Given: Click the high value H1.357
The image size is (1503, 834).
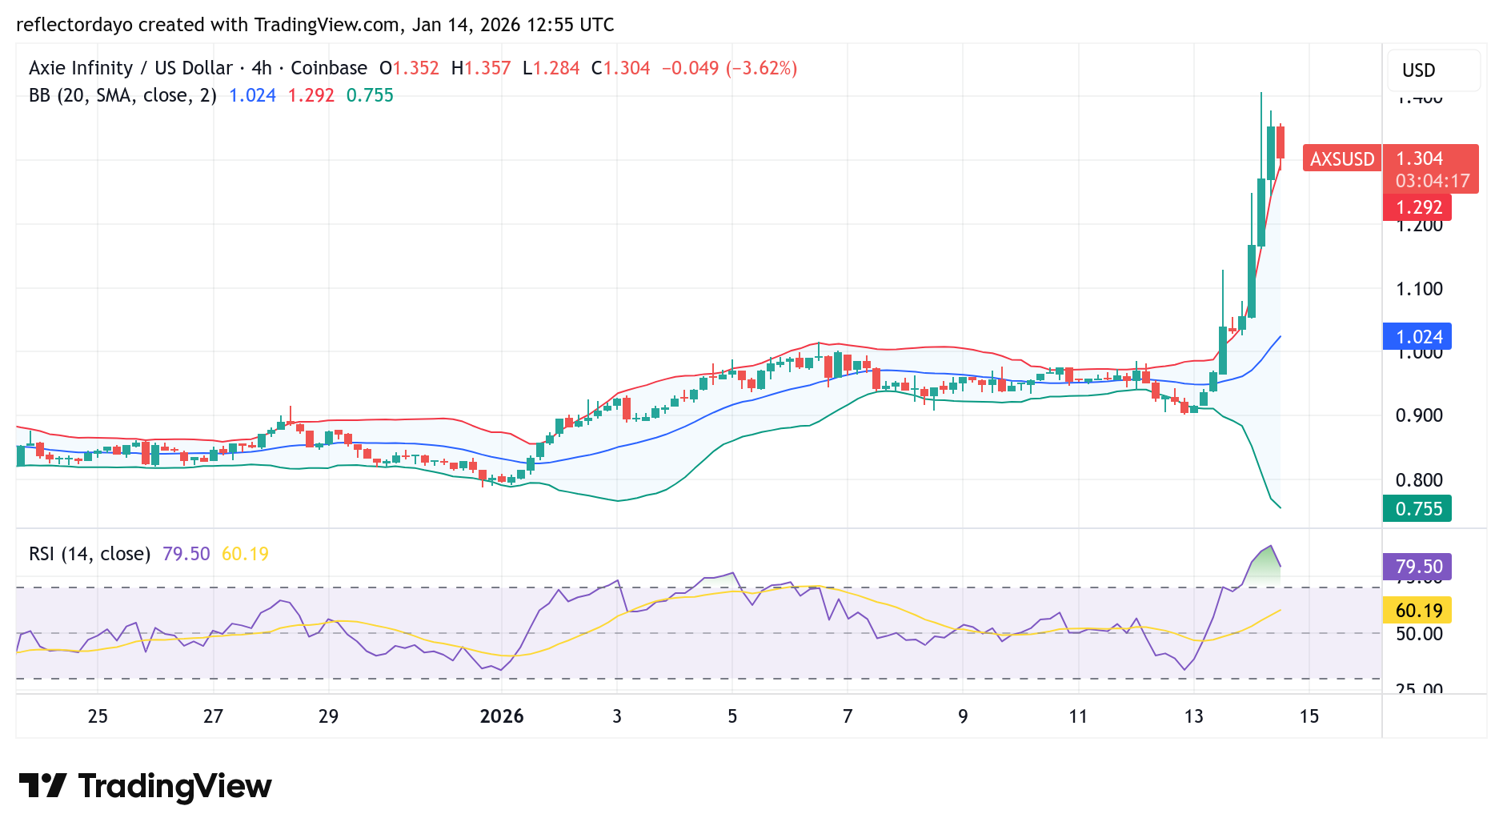Looking at the screenshot, I should [481, 68].
